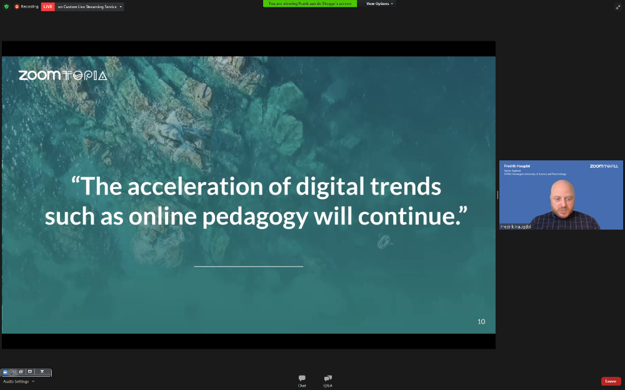
Task: Click the magnifier icon in mini toolbar
Action: pyautogui.click(x=12, y=372)
